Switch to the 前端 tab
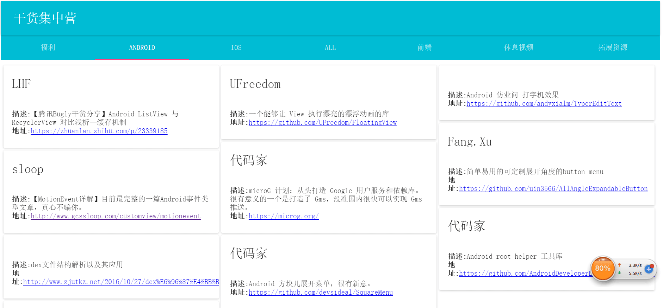663x308 pixels. click(x=425, y=47)
